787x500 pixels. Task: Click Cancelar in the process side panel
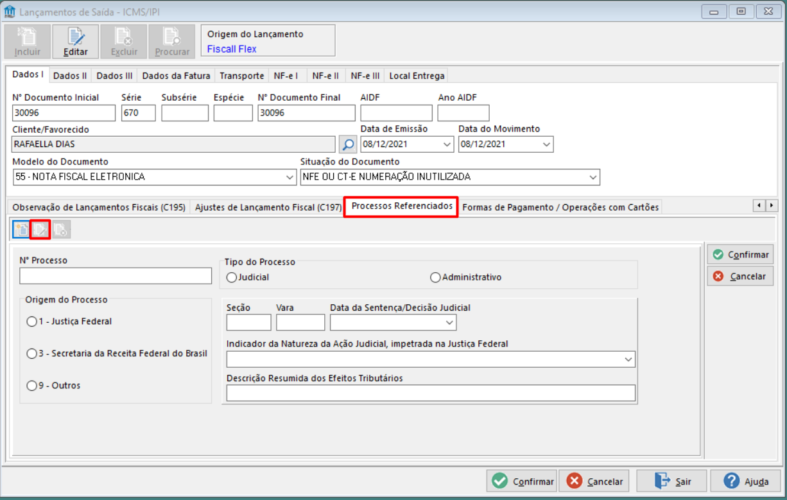pos(740,276)
